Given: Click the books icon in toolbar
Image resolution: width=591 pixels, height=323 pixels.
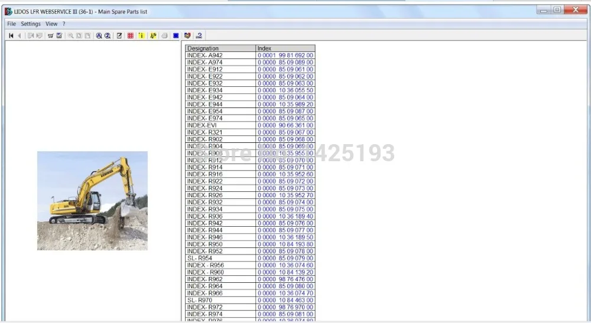Looking at the screenshot, I should (x=187, y=35).
